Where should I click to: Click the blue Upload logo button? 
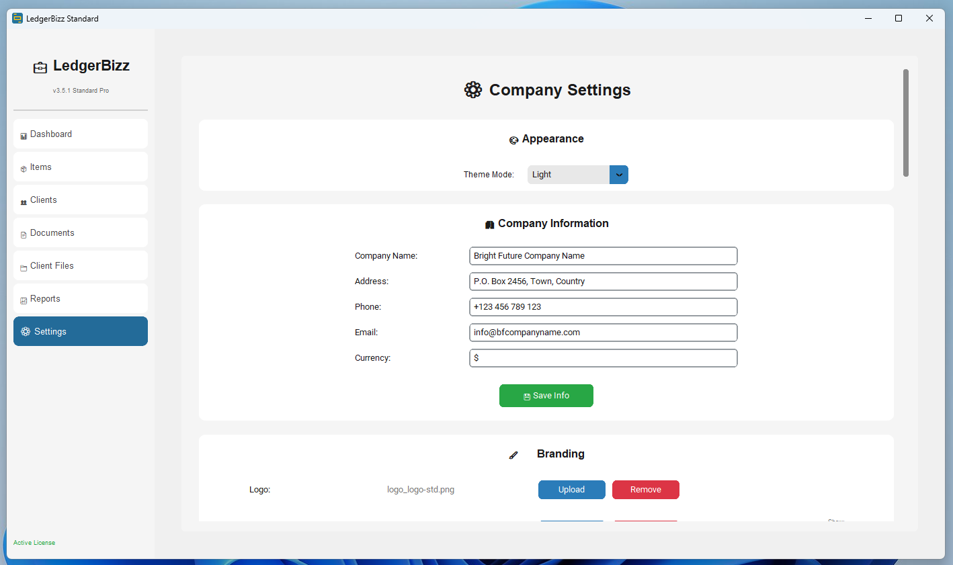[572, 490]
